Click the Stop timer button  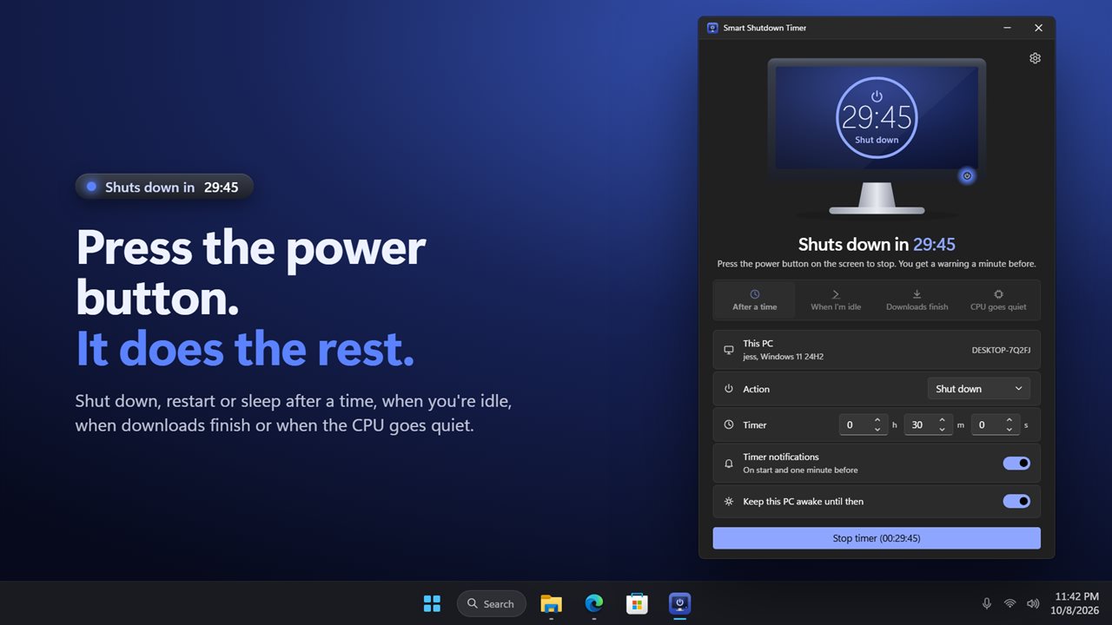(x=877, y=538)
